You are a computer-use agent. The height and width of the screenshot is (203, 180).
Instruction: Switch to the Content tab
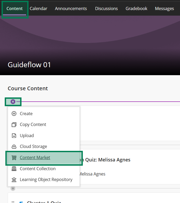coord(15,8)
